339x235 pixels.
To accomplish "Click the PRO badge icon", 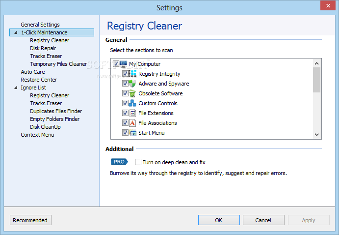I will (119, 162).
